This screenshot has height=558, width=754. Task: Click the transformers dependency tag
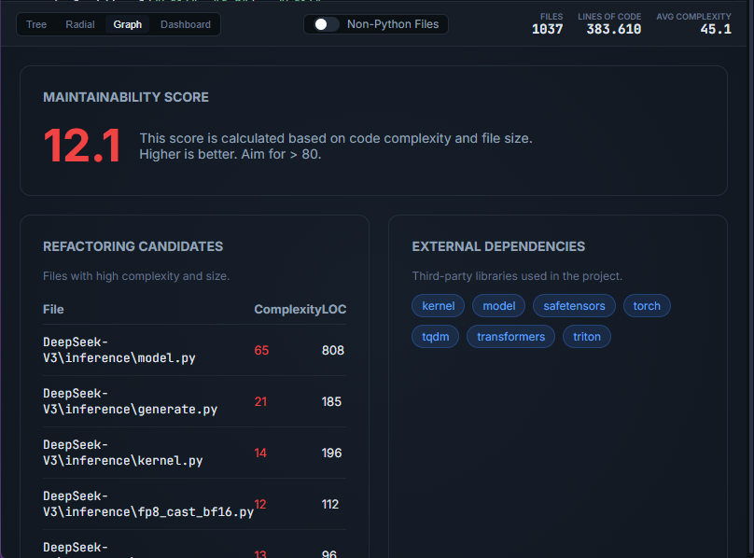510,337
